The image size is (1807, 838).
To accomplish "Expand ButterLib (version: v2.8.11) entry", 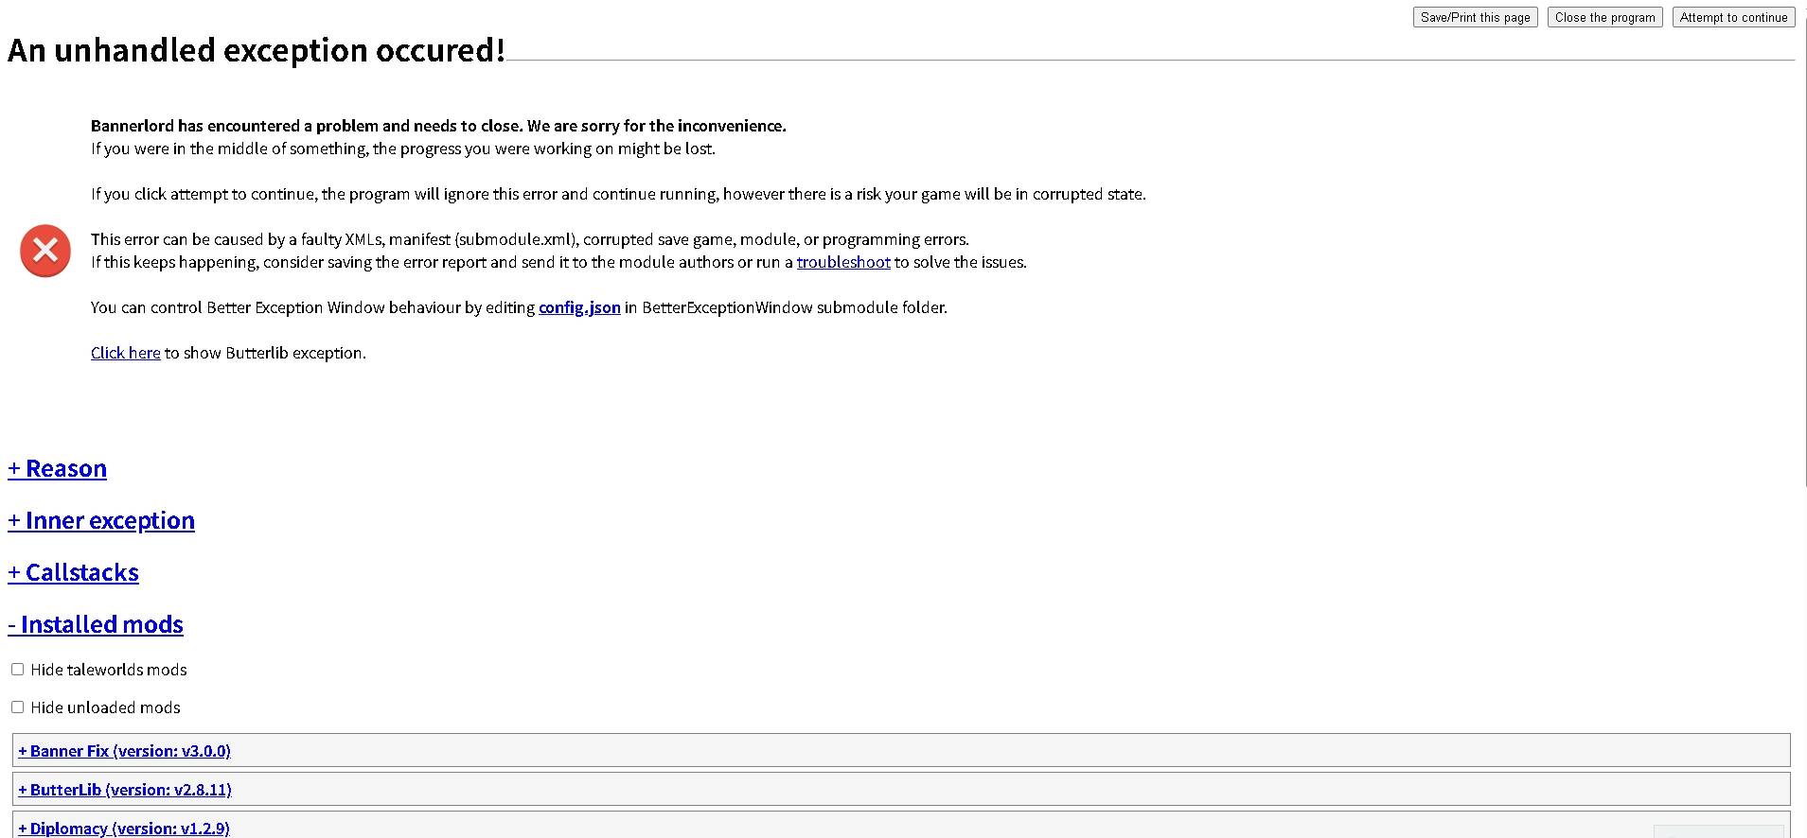I will click(125, 790).
